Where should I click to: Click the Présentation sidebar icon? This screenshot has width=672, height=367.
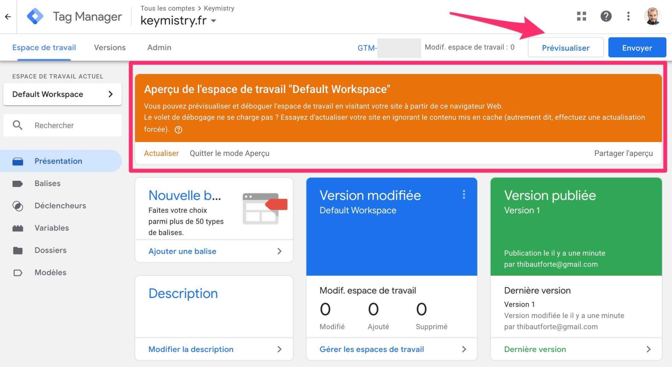(18, 161)
